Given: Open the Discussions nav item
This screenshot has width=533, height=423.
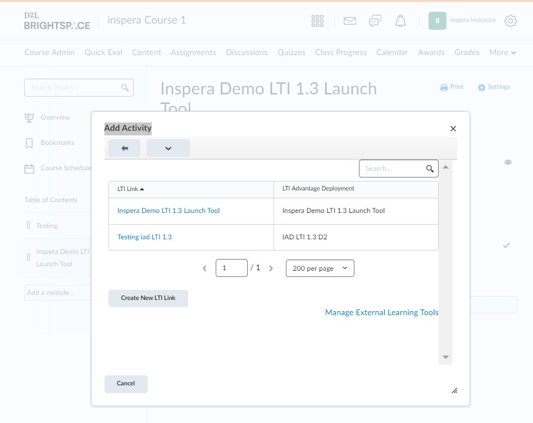Looking at the screenshot, I should tap(247, 53).
